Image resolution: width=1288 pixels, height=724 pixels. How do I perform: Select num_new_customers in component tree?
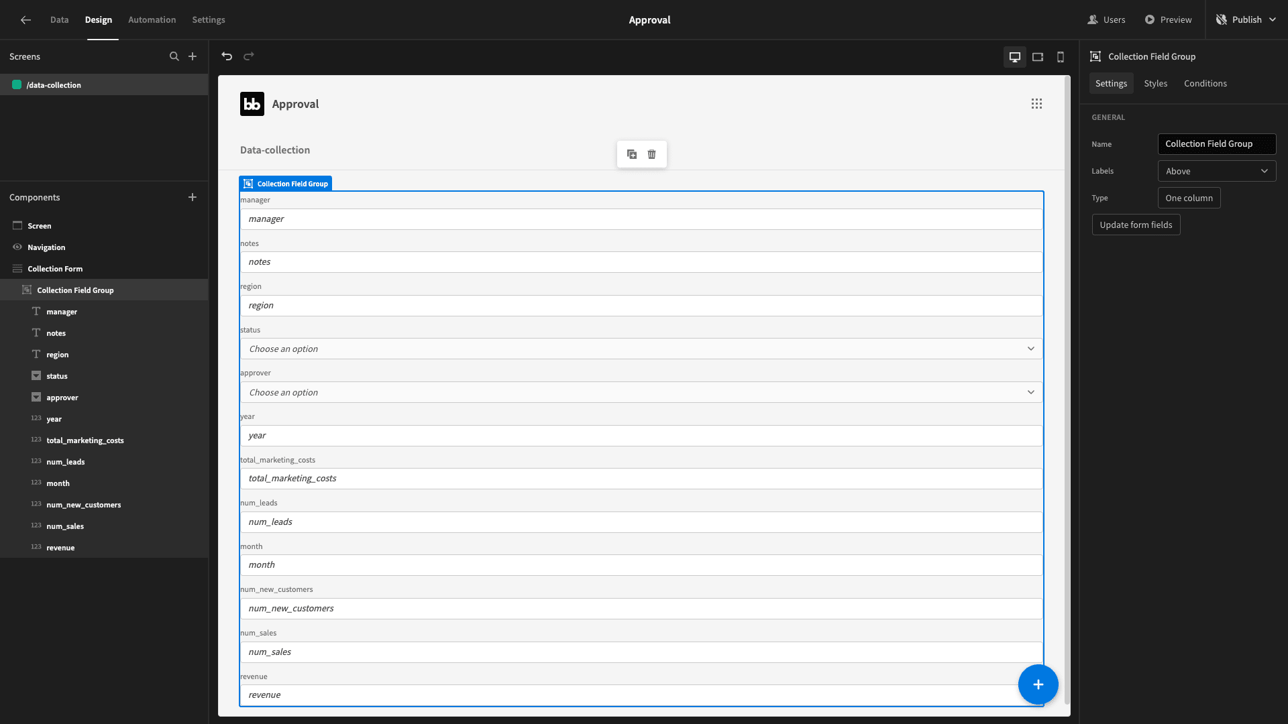click(104, 505)
